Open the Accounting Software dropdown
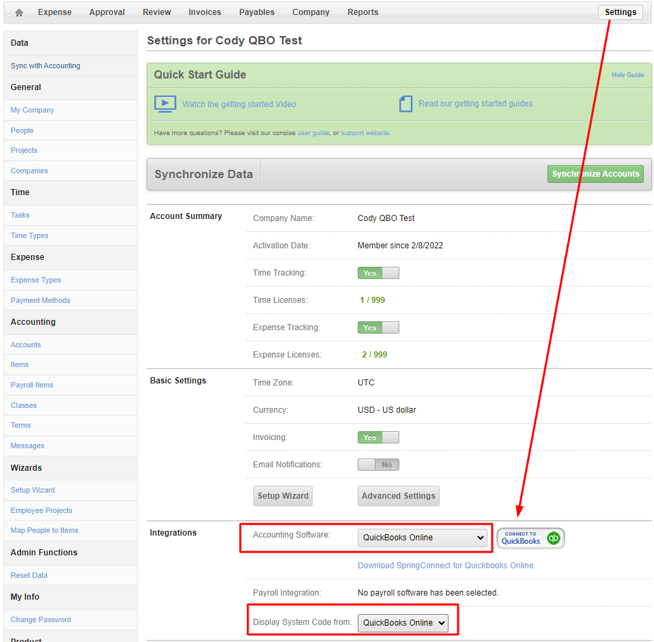The image size is (654, 642). 423,538
